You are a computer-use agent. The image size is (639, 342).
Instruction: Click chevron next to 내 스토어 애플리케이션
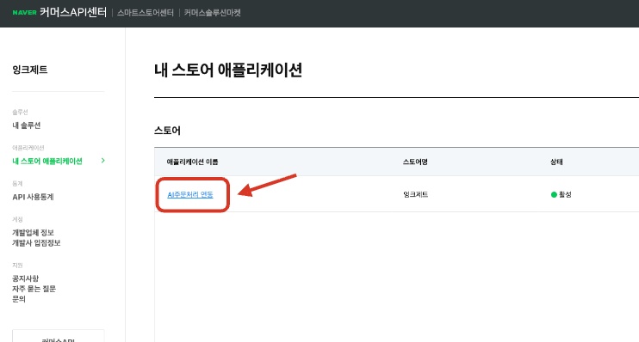pyautogui.click(x=103, y=161)
